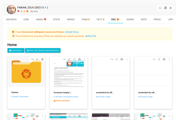Click the WhatsApp icon in patient header
This screenshot has width=176, height=120.
point(160,8)
